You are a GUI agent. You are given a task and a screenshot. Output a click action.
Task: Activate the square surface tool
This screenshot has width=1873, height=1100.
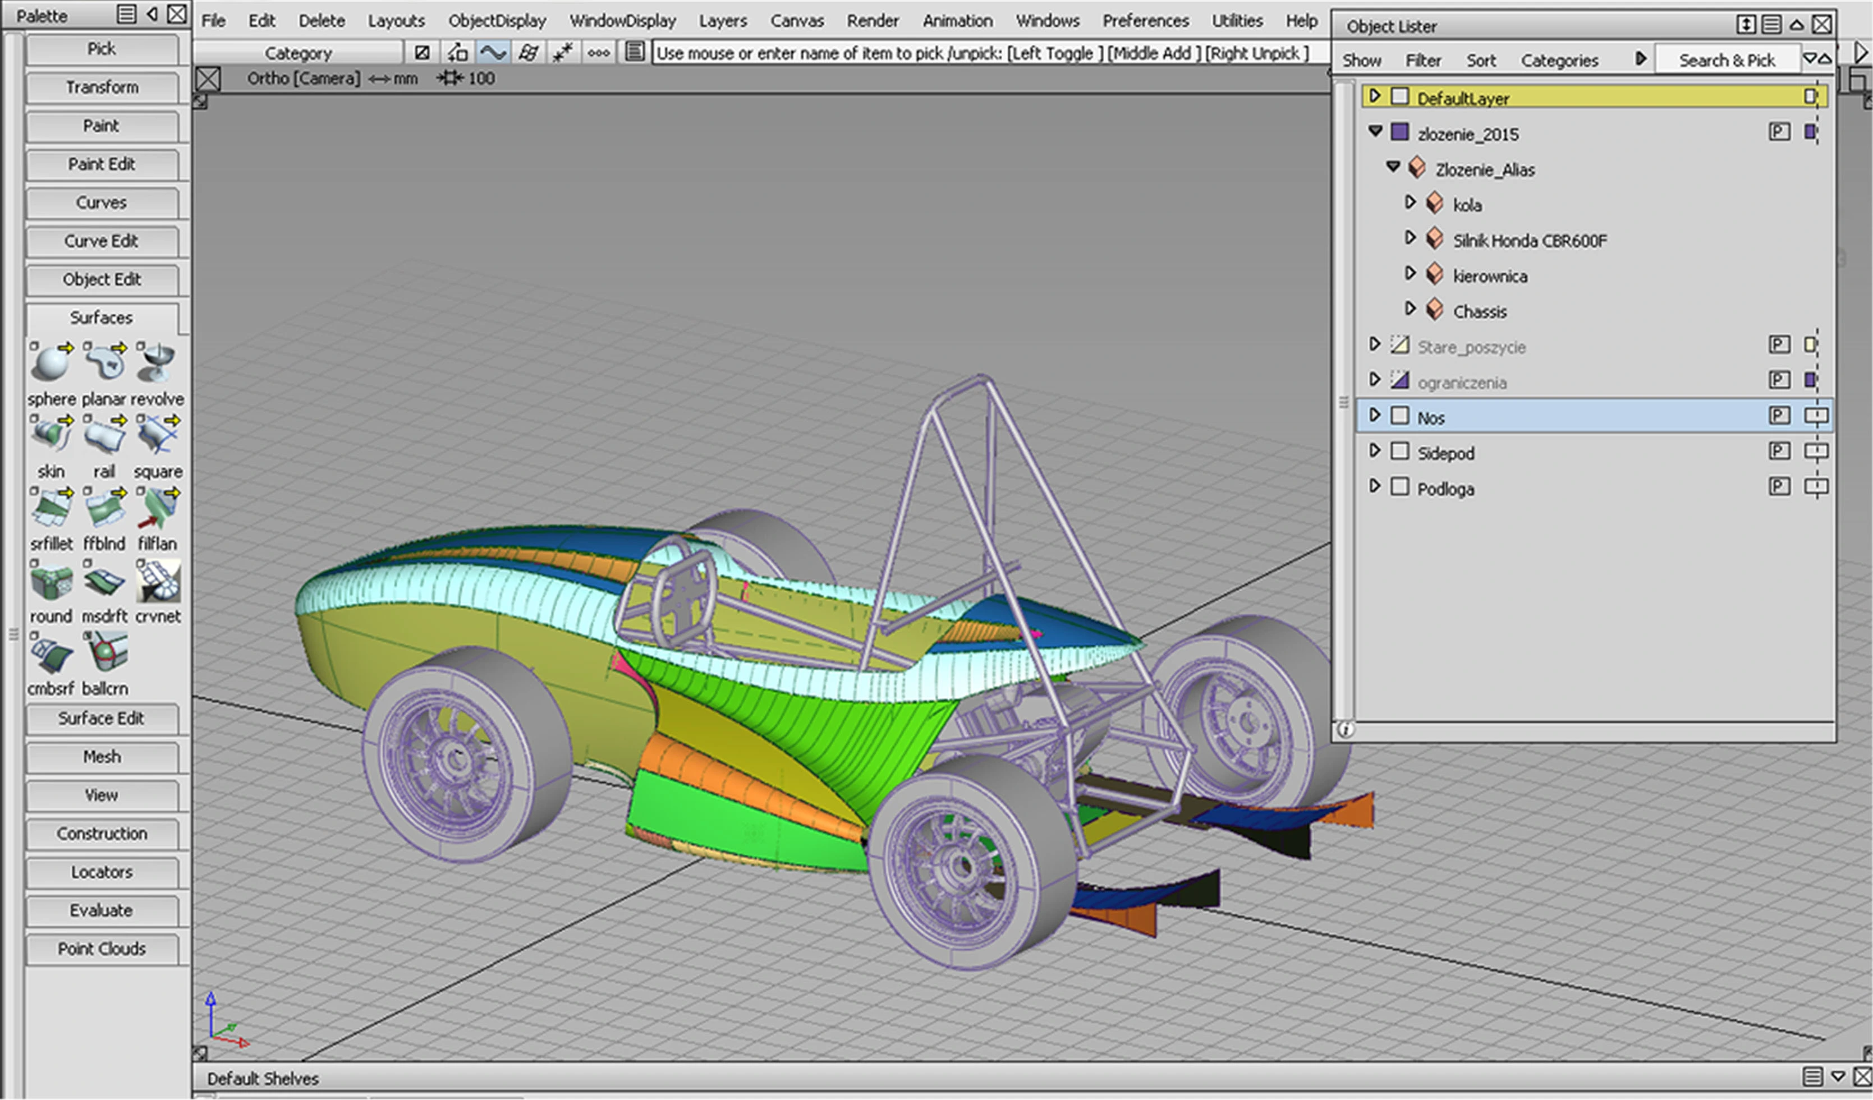158,435
